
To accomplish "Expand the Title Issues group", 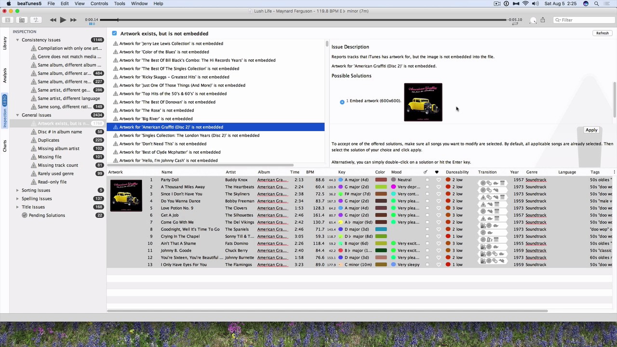I will point(17,207).
